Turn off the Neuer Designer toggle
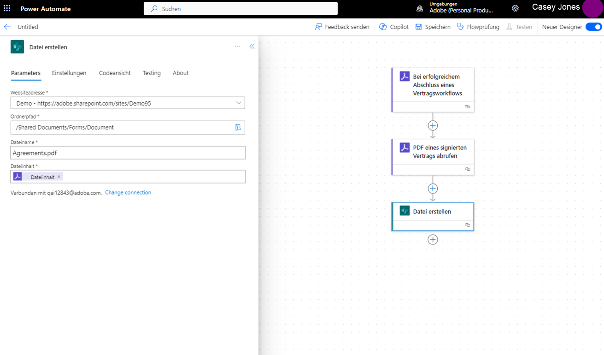 click(593, 27)
